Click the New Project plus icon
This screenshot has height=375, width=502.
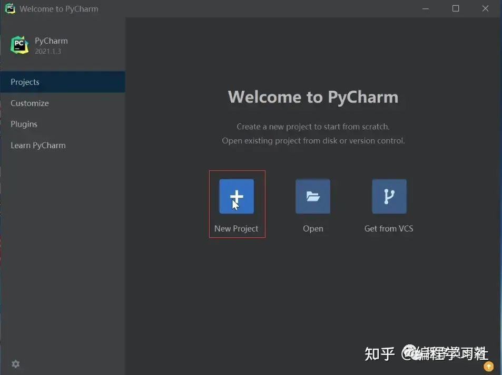[237, 196]
